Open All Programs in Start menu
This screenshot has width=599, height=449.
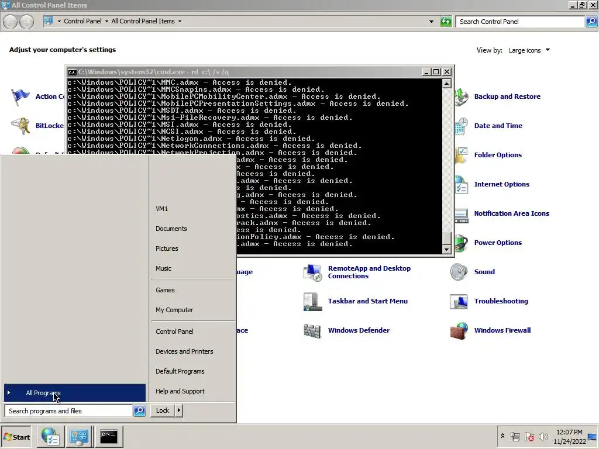(x=75, y=393)
